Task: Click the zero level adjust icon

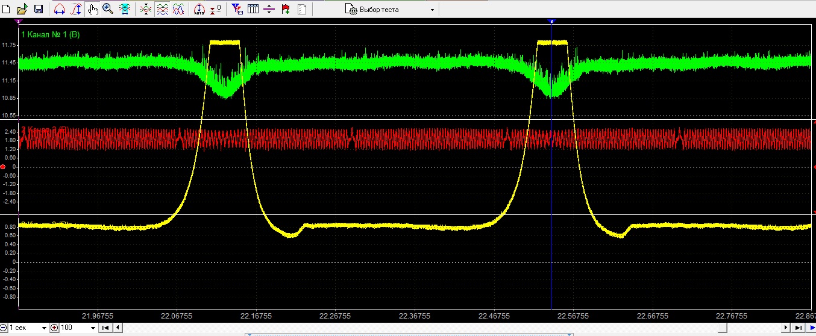Action: pyautogui.click(x=215, y=9)
